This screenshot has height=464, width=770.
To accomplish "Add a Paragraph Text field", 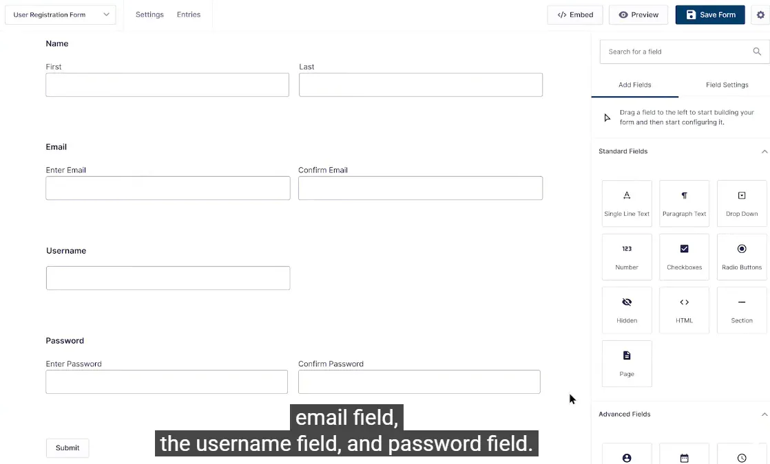I will coord(684,203).
